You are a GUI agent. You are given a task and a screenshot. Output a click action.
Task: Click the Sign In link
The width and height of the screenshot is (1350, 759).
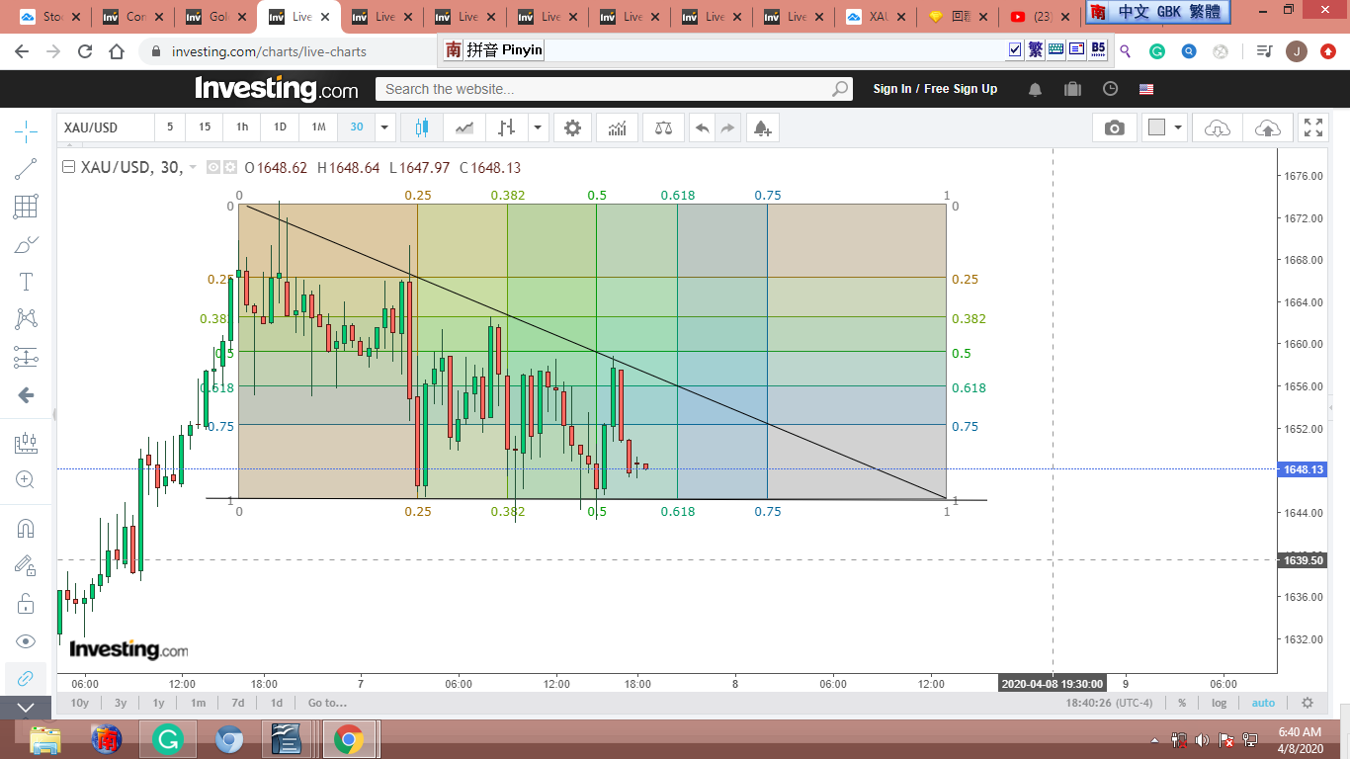tap(891, 89)
